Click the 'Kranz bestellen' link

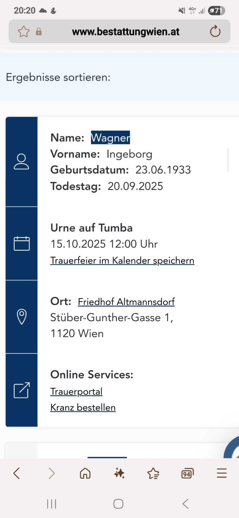(x=83, y=408)
